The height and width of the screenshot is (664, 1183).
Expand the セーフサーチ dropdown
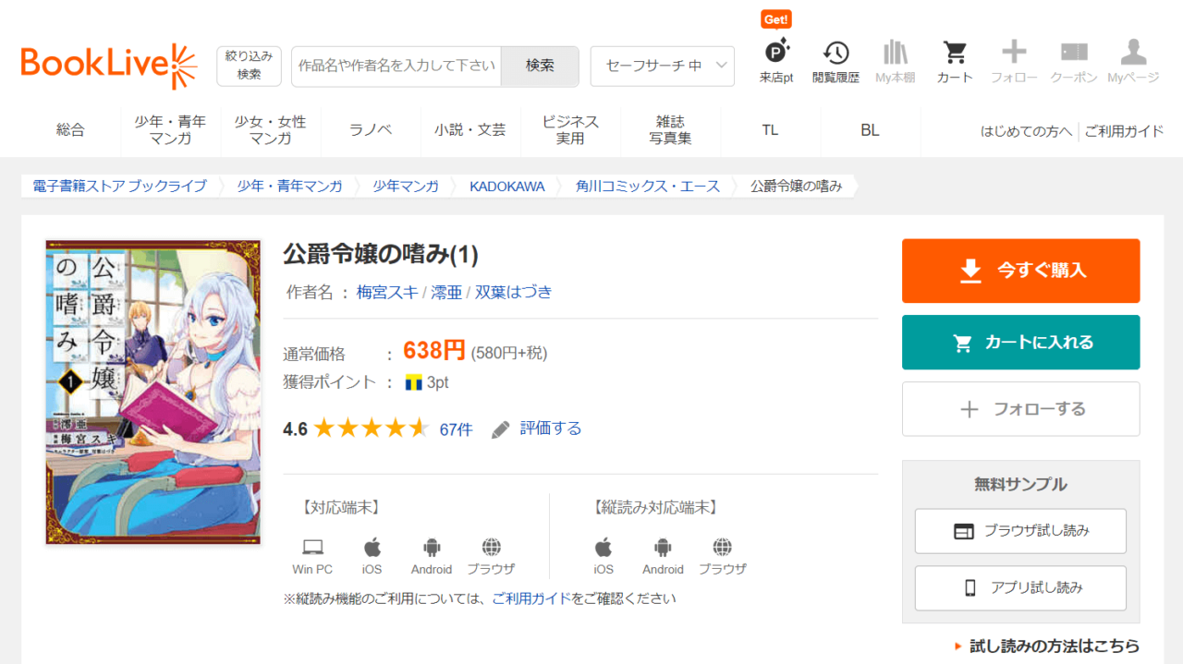tap(662, 66)
